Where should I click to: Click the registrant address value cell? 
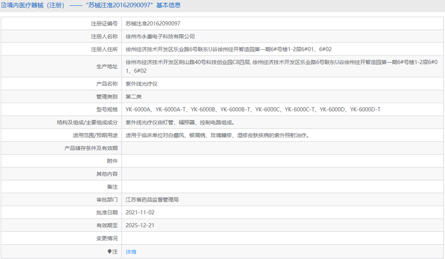coord(228,49)
